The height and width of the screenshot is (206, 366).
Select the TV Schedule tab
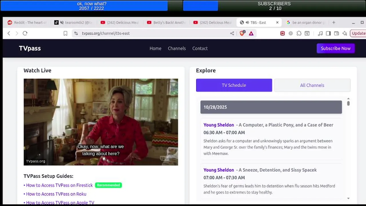[234, 85]
